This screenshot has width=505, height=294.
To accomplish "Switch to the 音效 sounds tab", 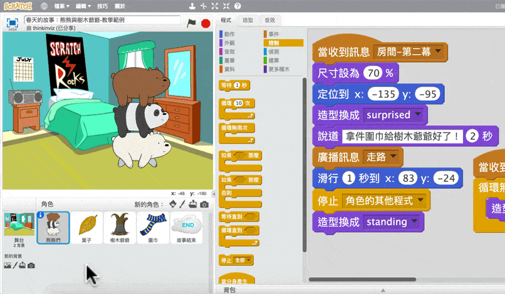I will pos(270,20).
